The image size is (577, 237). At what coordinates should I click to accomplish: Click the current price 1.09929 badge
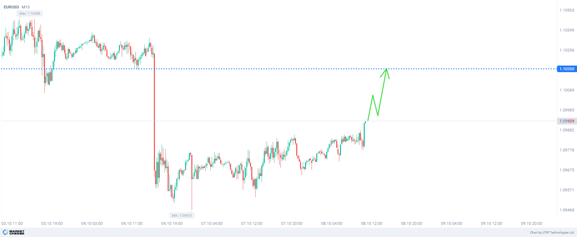coord(566,121)
